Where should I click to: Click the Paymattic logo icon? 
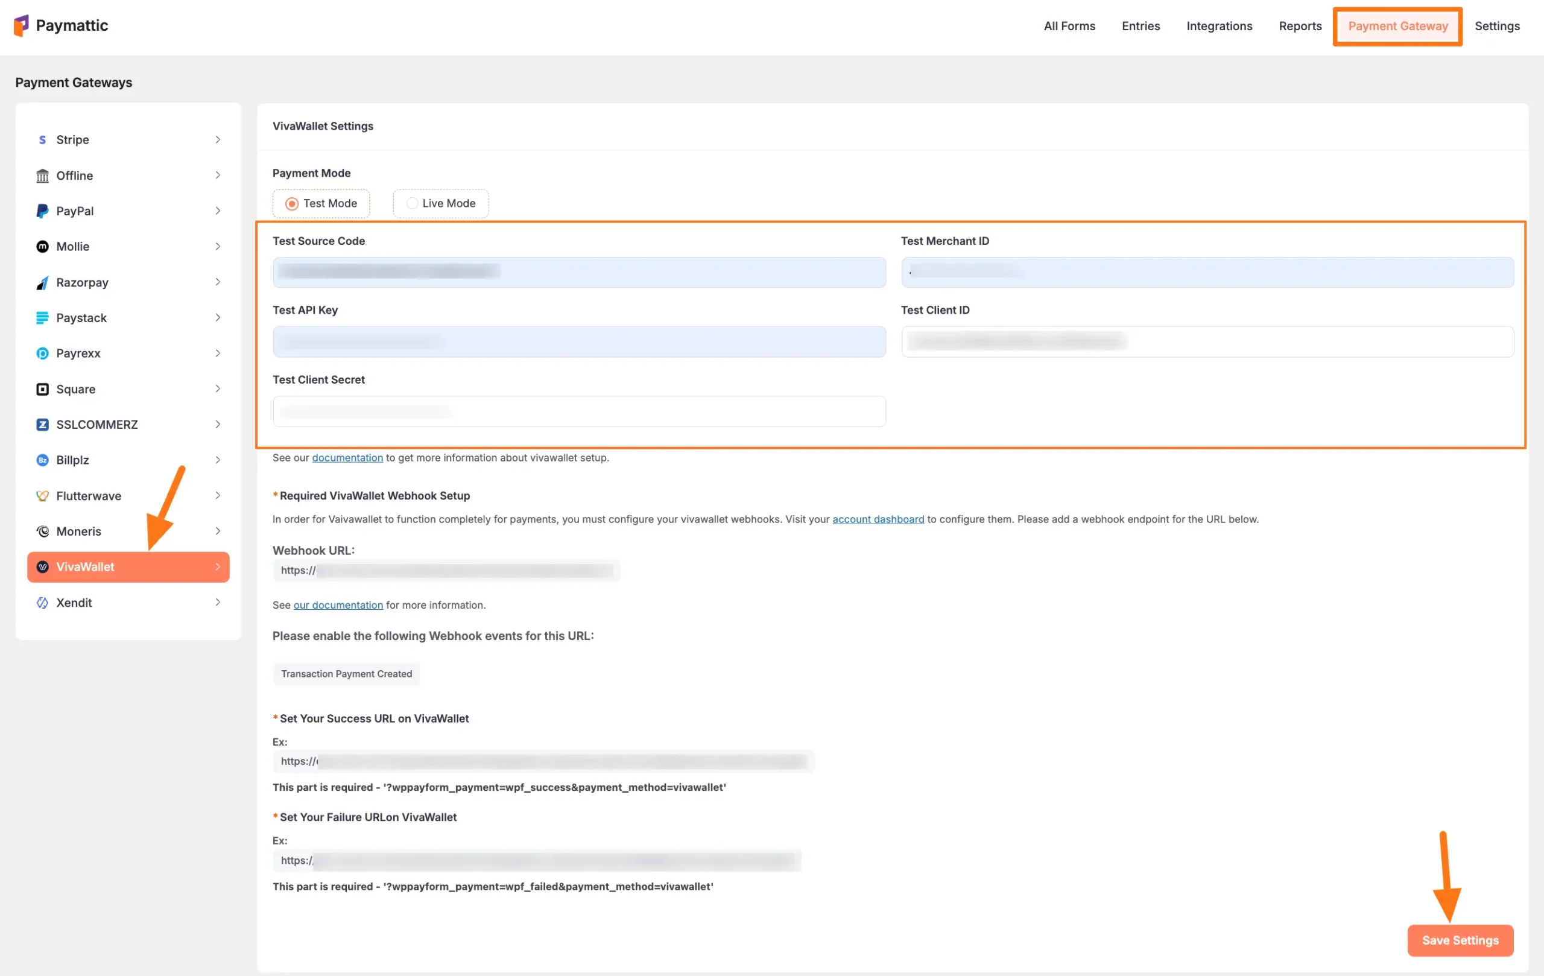tap(22, 25)
